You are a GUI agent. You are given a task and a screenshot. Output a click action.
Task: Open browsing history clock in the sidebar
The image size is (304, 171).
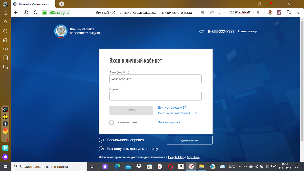pos(5,31)
